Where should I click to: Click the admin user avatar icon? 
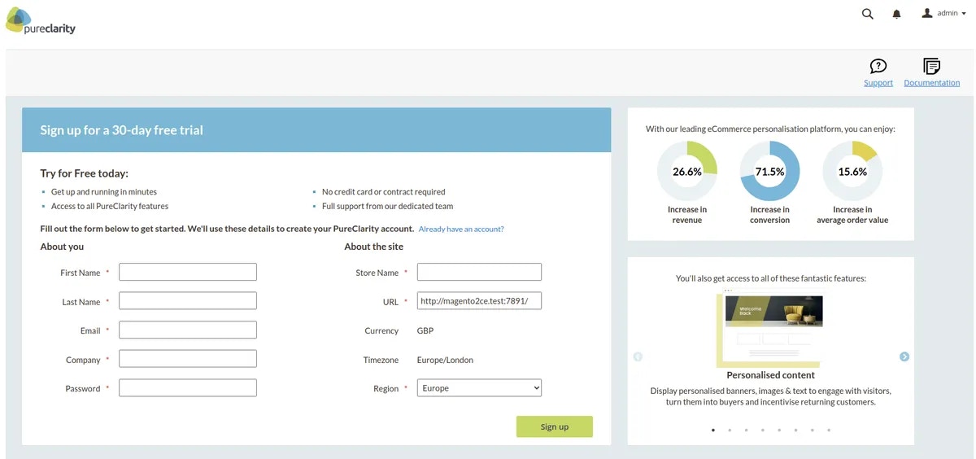pos(927,13)
